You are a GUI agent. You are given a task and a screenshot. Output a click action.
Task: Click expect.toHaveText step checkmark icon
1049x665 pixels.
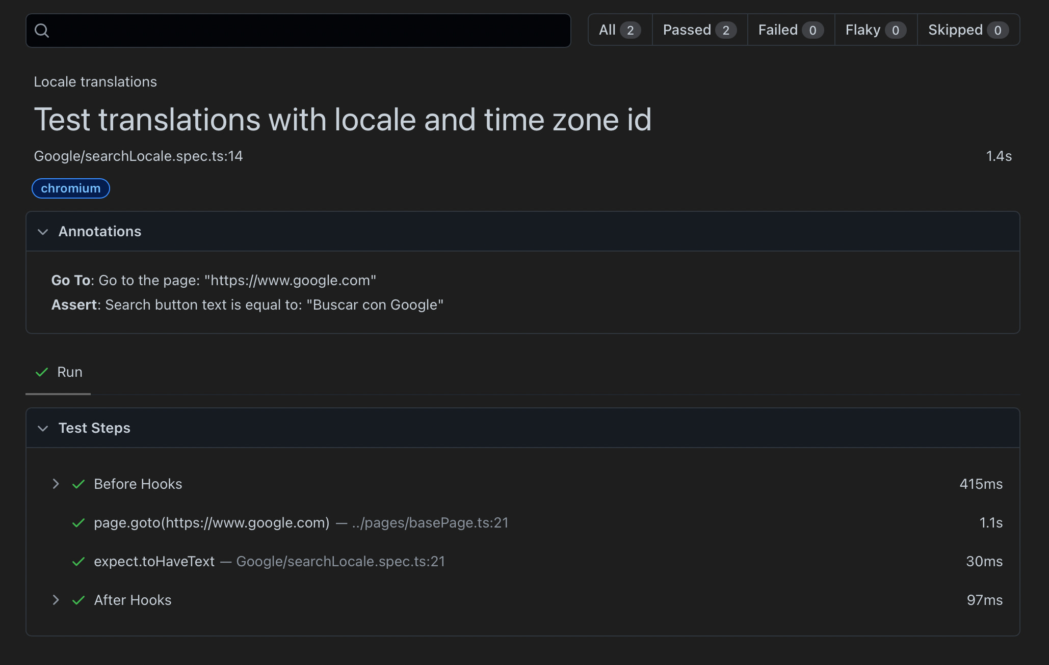click(78, 562)
